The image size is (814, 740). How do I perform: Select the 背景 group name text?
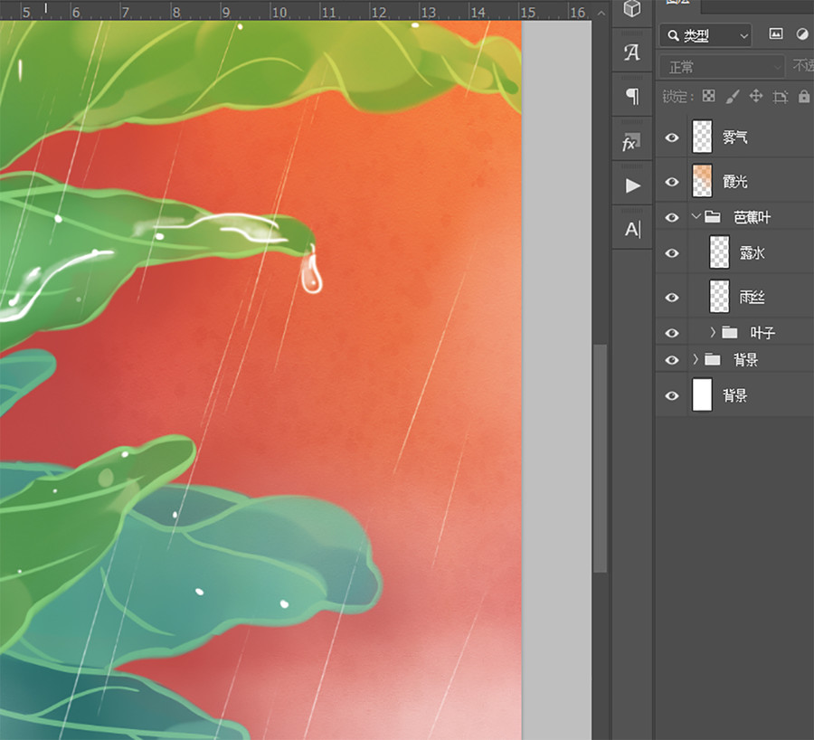click(745, 359)
